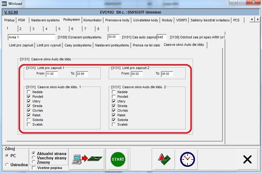Screen dimensions: 262x173
Task: Click the PC to panel transfer icon
Action: (86, 159)
